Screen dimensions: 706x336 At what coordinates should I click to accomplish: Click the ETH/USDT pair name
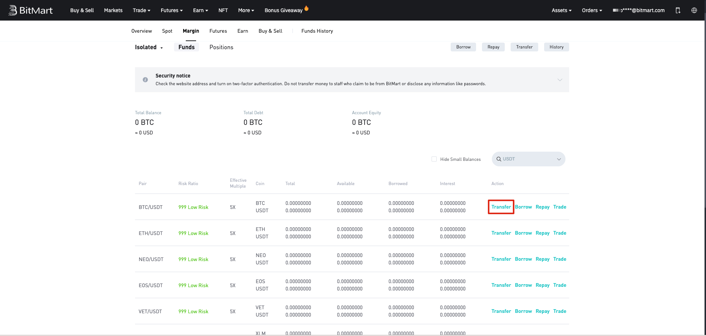pos(150,233)
